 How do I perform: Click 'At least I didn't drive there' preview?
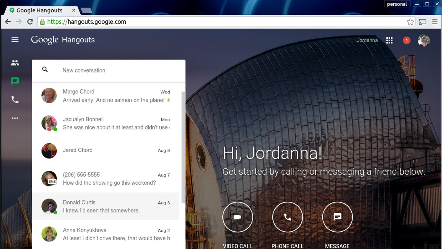[116, 238]
